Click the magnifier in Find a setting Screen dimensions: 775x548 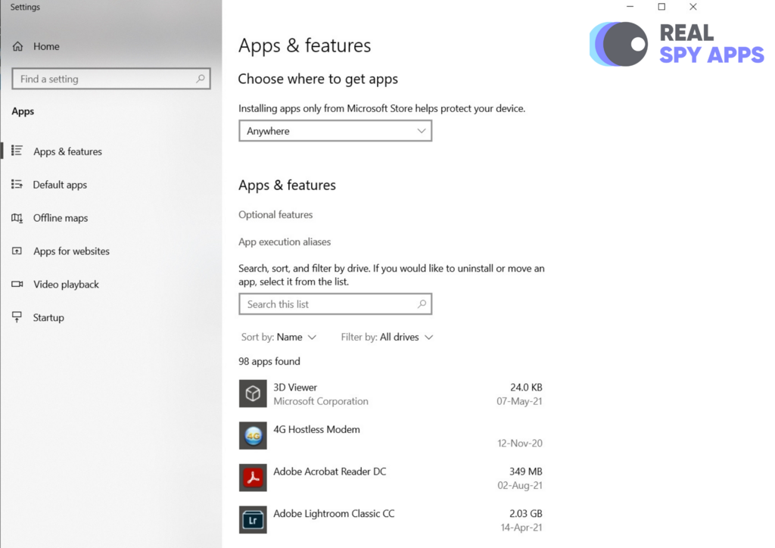[200, 79]
